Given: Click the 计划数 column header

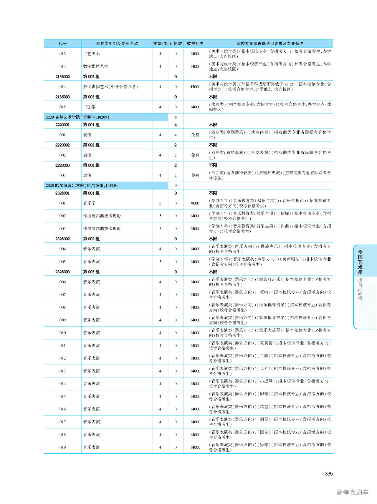Looking at the screenshot, I should click(176, 44).
